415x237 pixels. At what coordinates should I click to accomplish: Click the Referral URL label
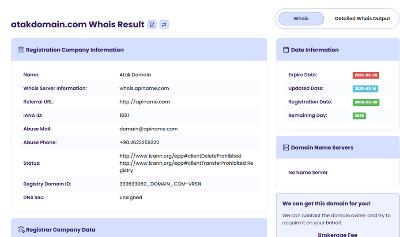coord(38,102)
